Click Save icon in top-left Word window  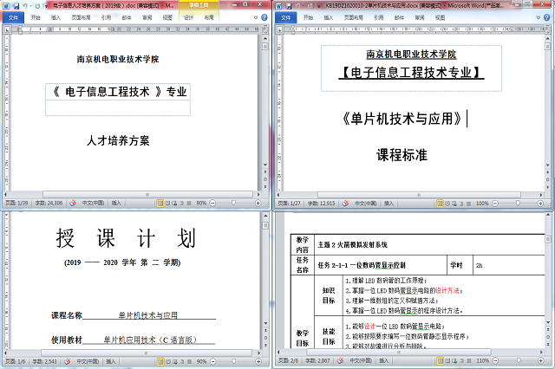tap(16, 5)
